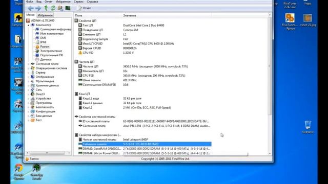Switch to the Избранное tab in sidebar
The height and width of the screenshot is (184, 328).
point(45,15)
